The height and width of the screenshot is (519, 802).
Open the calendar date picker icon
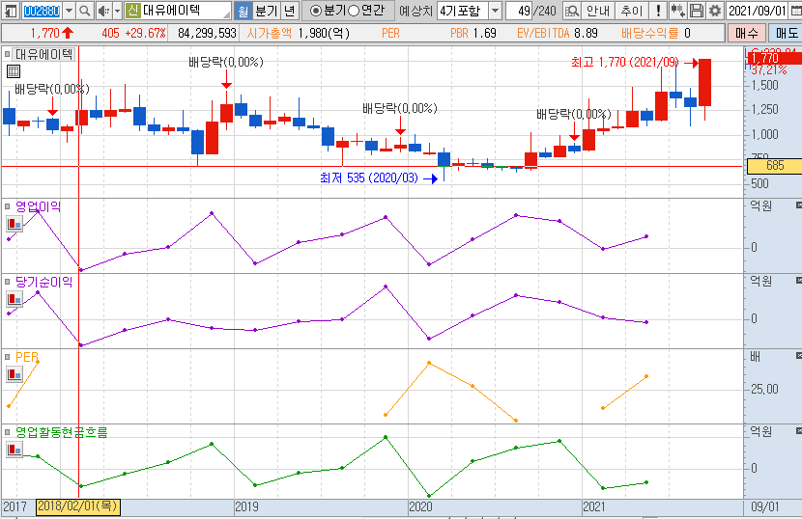[794, 11]
